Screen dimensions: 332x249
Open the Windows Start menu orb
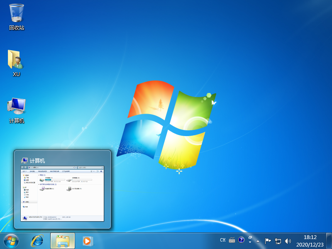coord(11,240)
